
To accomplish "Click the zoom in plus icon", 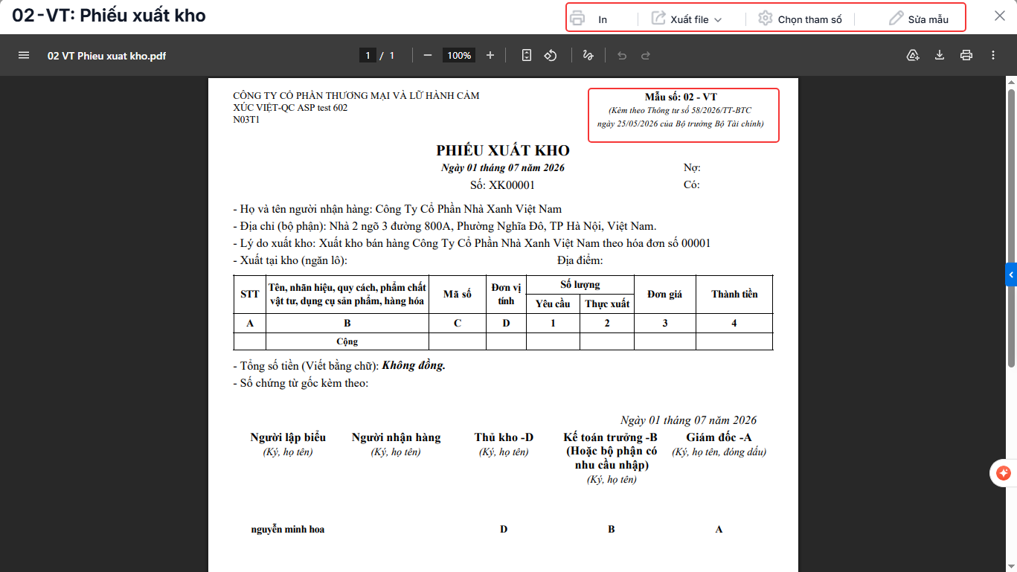I will tap(490, 55).
